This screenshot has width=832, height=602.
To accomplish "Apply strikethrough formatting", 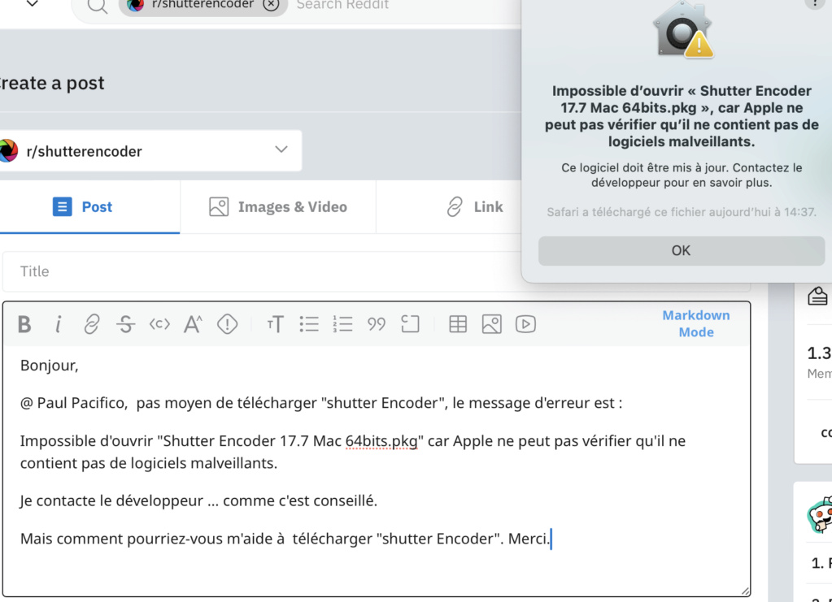I will pyautogui.click(x=126, y=324).
